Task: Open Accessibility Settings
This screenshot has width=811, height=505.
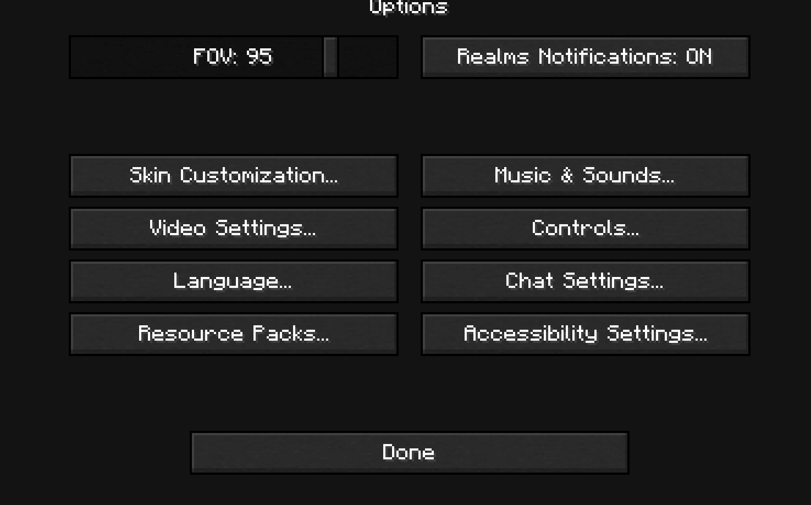Action: 585,334
